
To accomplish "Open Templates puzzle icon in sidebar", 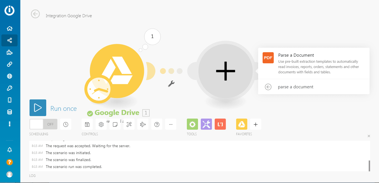I will coord(9,52).
